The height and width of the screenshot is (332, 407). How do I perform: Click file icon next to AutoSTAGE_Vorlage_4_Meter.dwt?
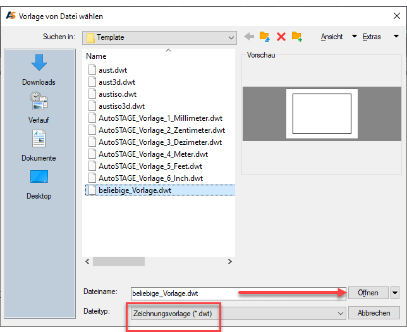click(92, 154)
